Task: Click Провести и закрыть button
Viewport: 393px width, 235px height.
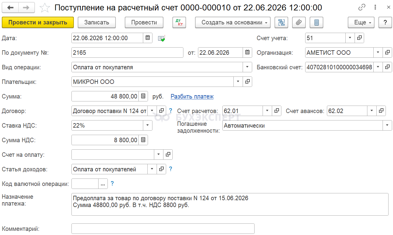Action: (38, 22)
